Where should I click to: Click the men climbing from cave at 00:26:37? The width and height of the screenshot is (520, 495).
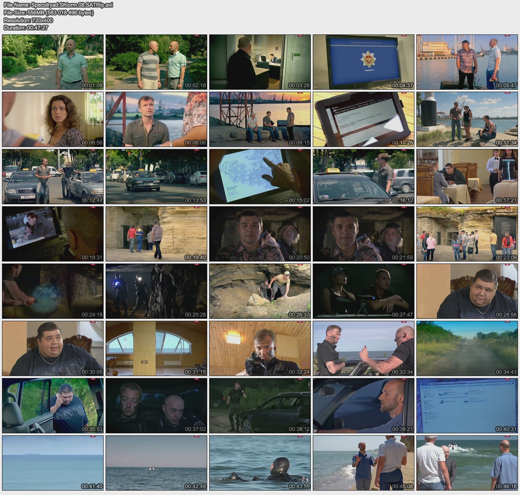click(260, 291)
